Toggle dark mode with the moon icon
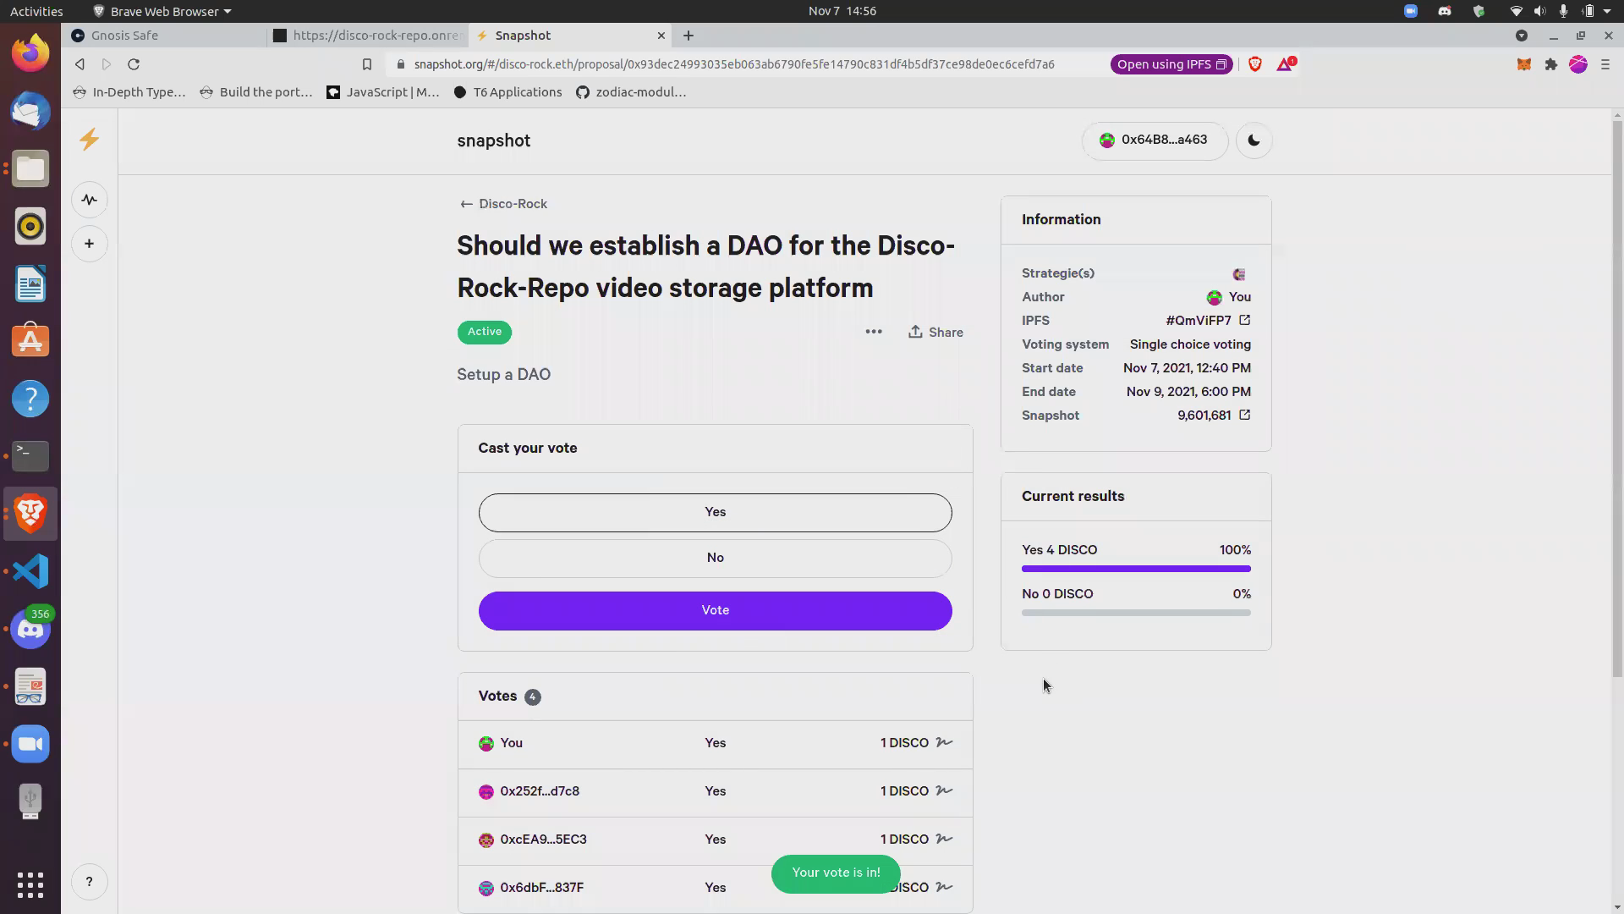The width and height of the screenshot is (1624, 914). pyautogui.click(x=1254, y=140)
